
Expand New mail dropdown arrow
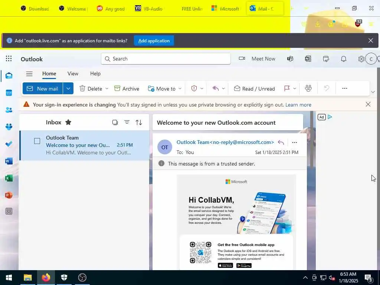(x=68, y=88)
